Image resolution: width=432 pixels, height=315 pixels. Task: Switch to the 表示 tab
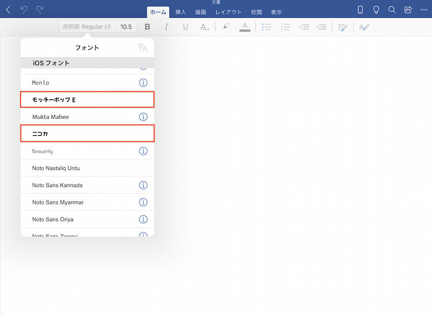coord(276,12)
